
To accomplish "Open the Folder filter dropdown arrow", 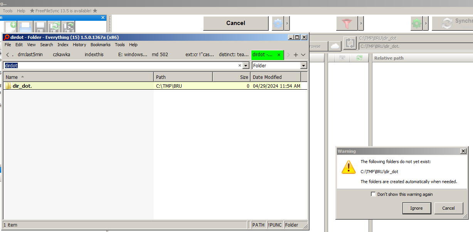I will [304, 66].
